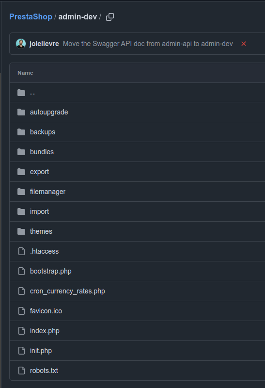Open the PrestaShop repository breadcrumb link

click(31, 17)
